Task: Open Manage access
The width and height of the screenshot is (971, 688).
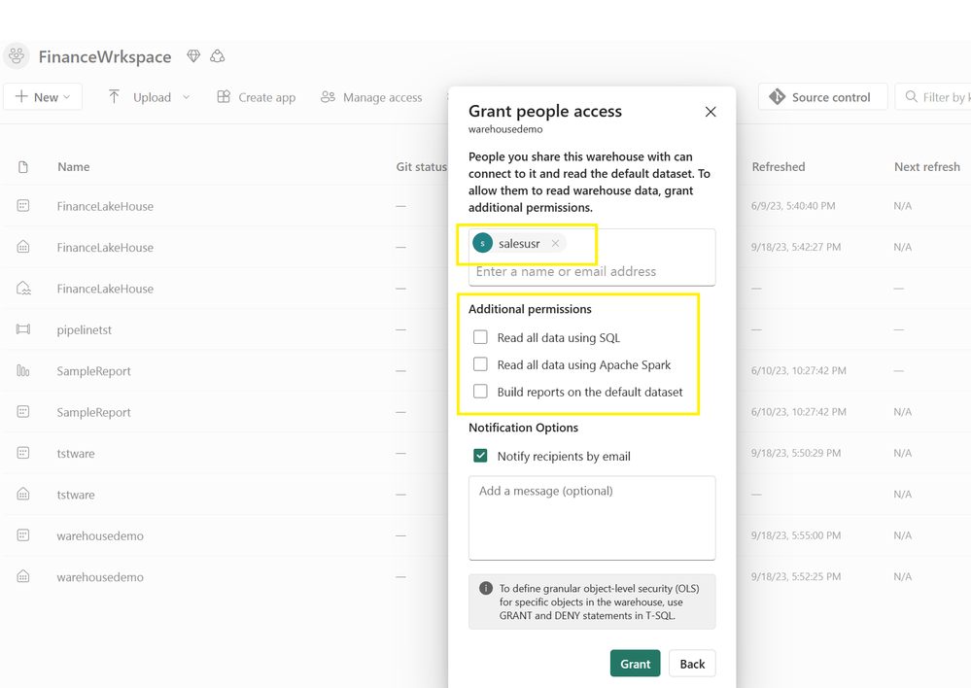Action: coord(370,97)
